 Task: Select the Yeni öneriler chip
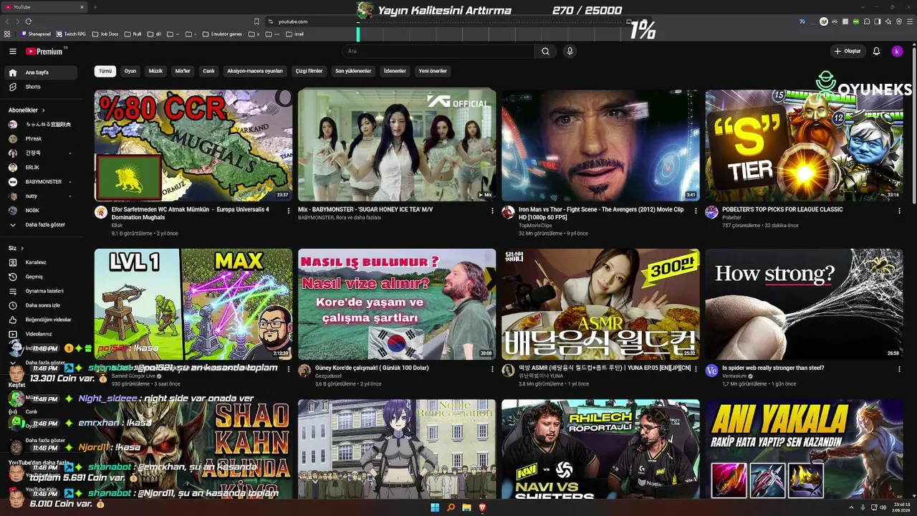(x=433, y=71)
